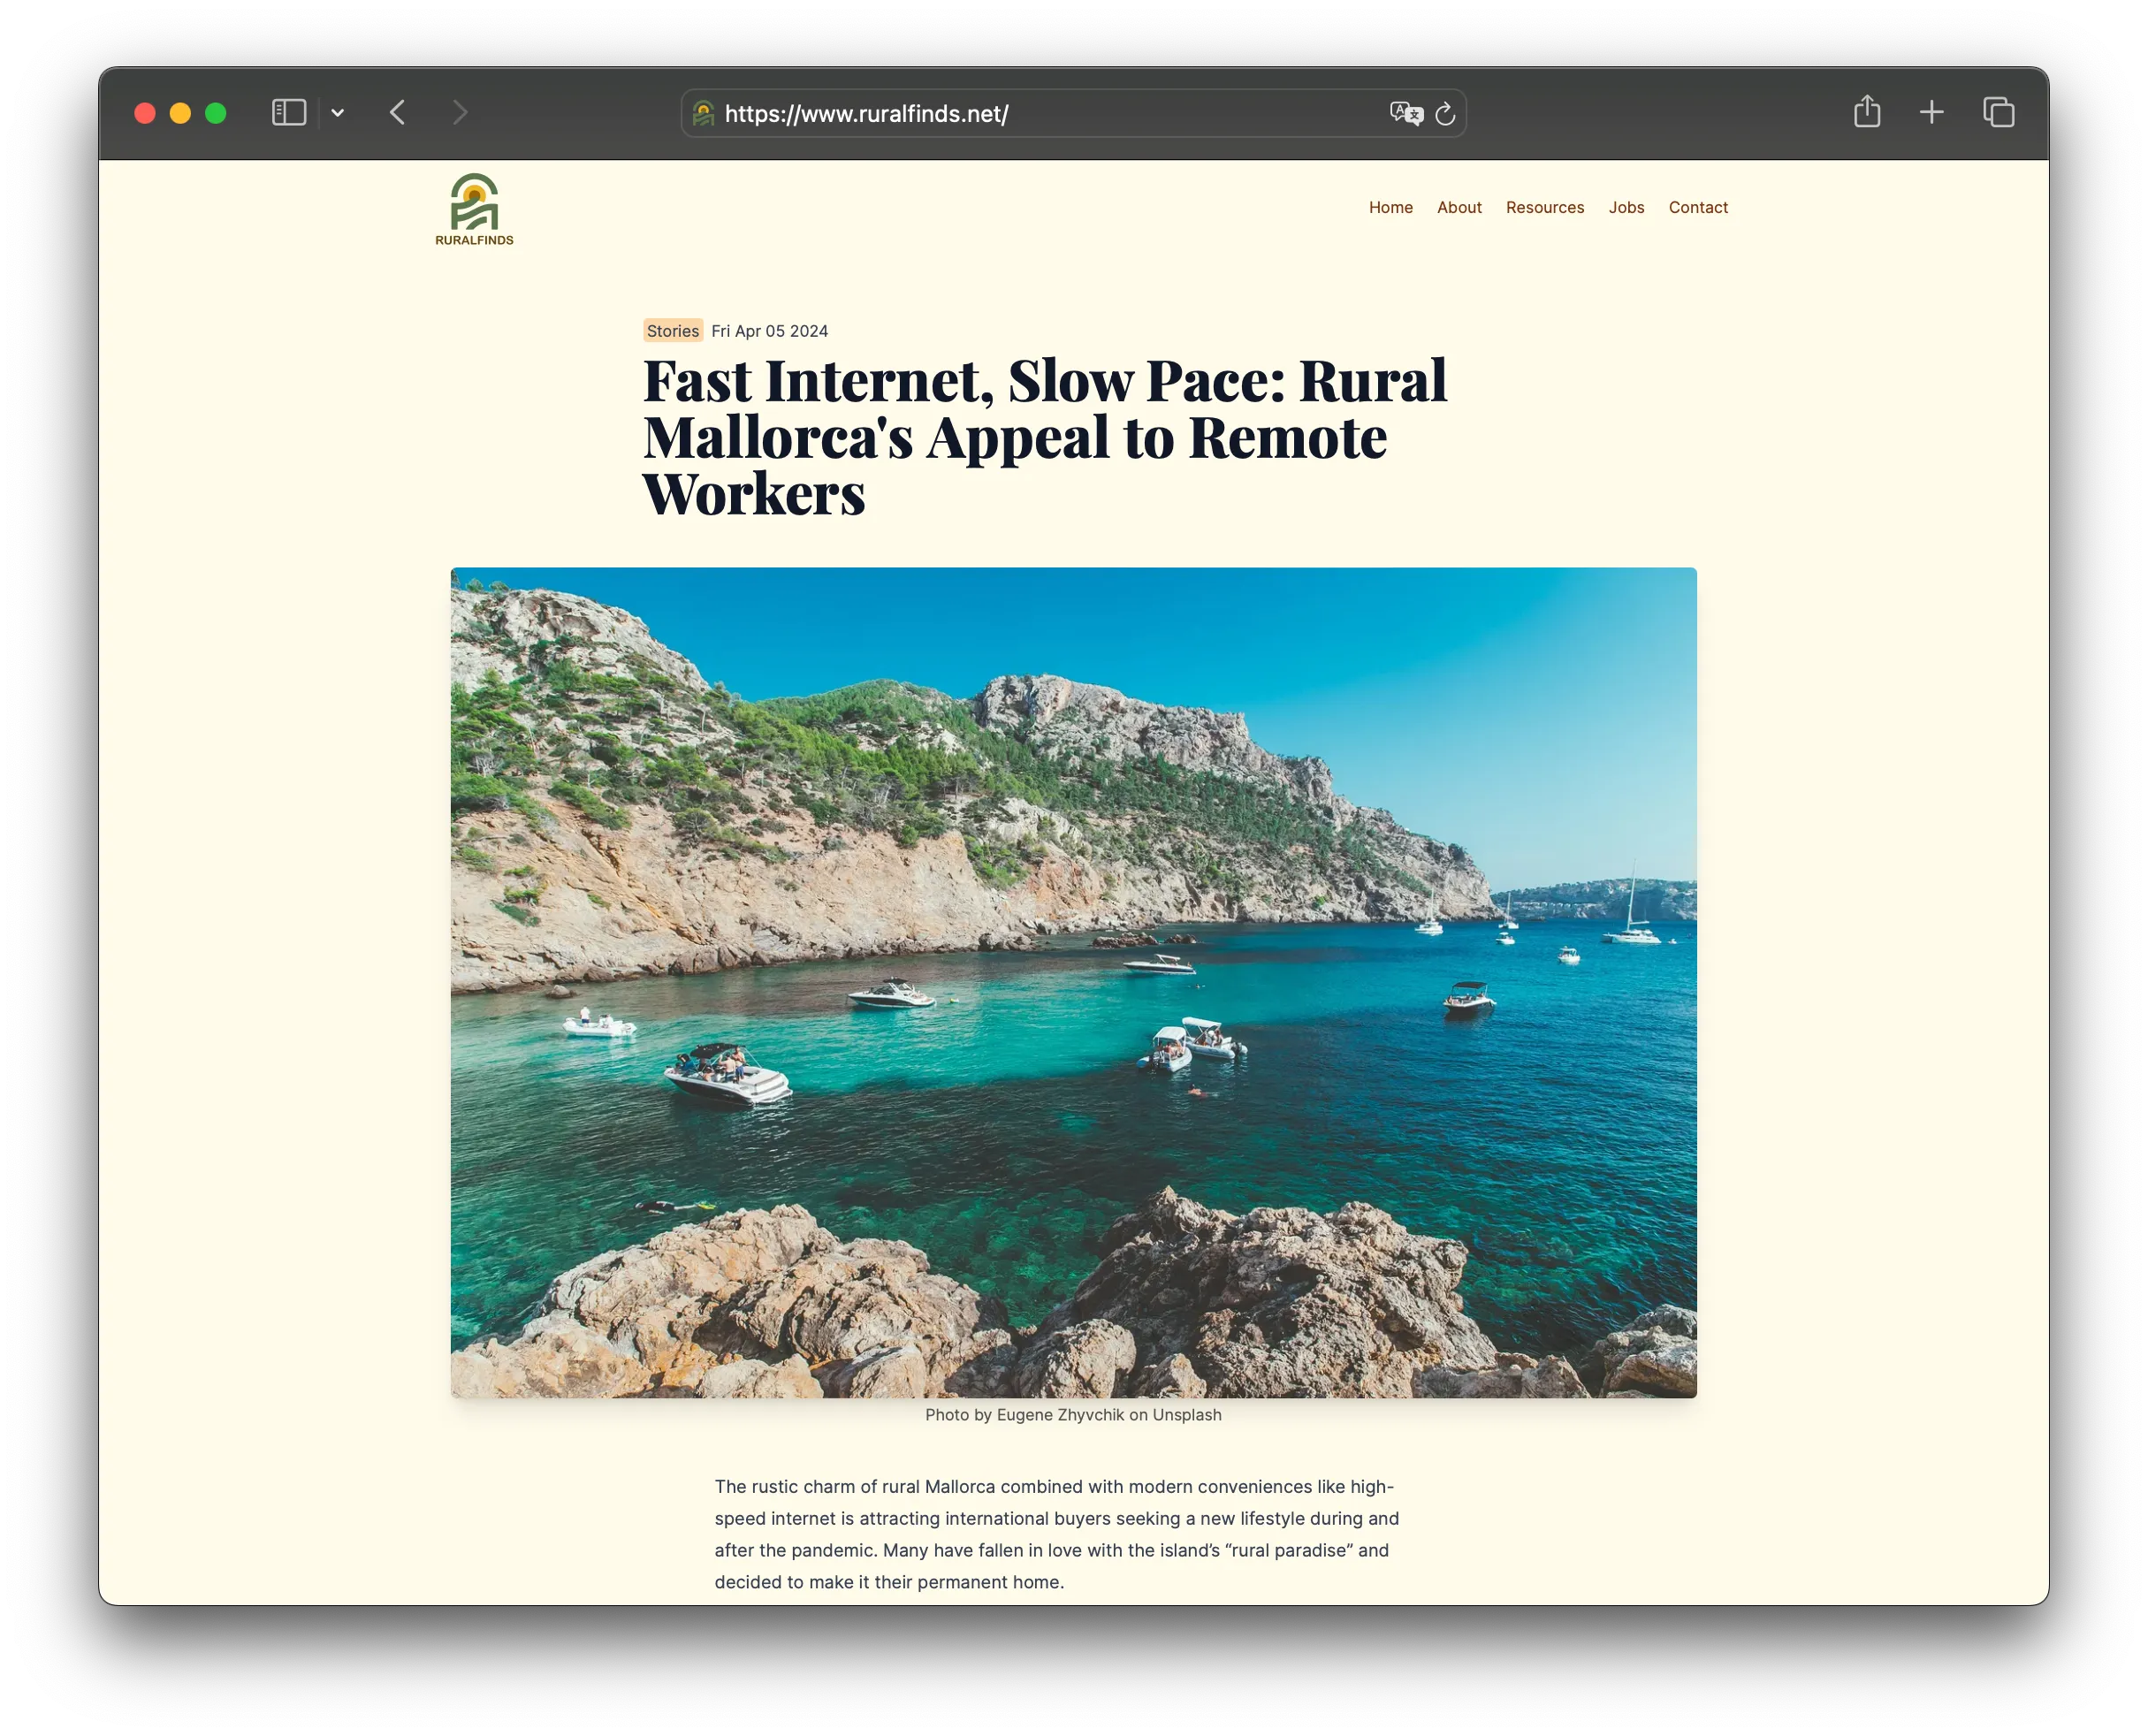This screenshot has width=2148, height=1736.
Task: Open the Jobs page
Action: [1626, 207]
